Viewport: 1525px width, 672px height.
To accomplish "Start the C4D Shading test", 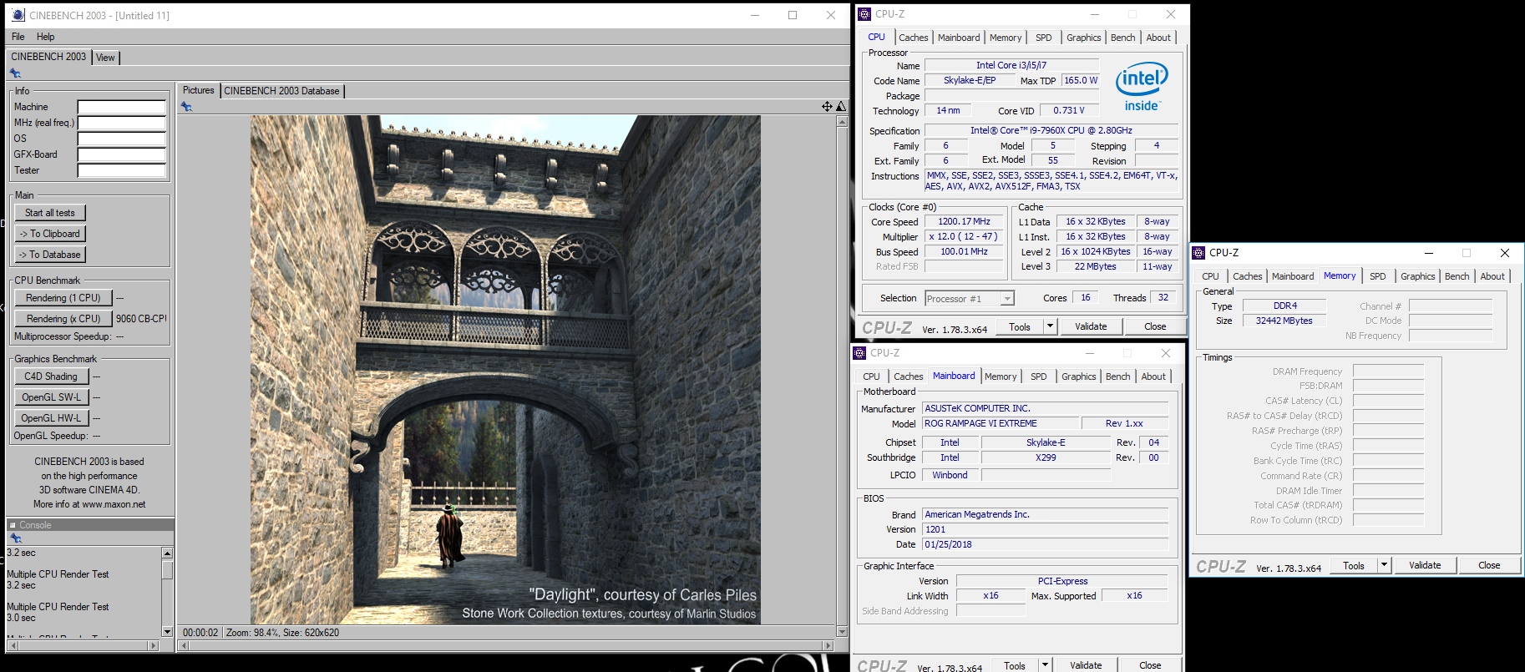I will (51, 376).
